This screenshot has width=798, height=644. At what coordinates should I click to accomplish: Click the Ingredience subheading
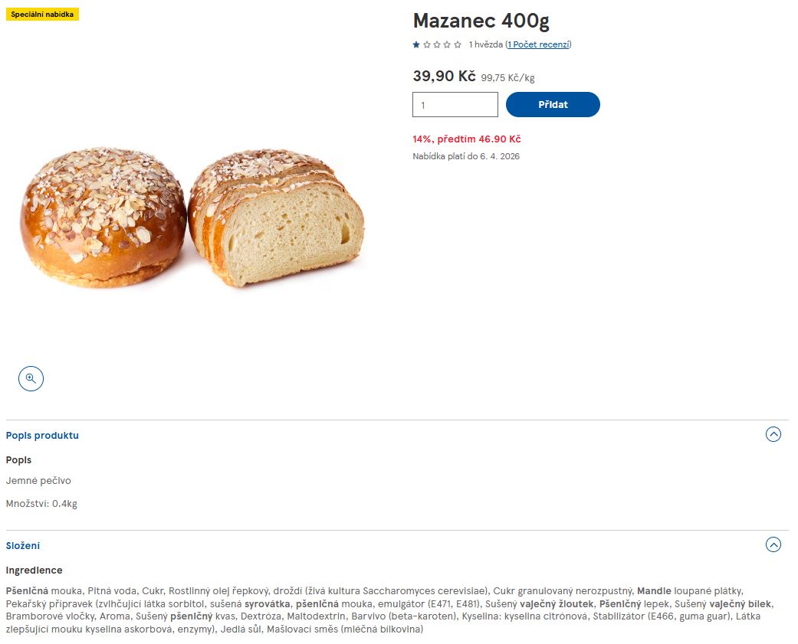[34, 570]
